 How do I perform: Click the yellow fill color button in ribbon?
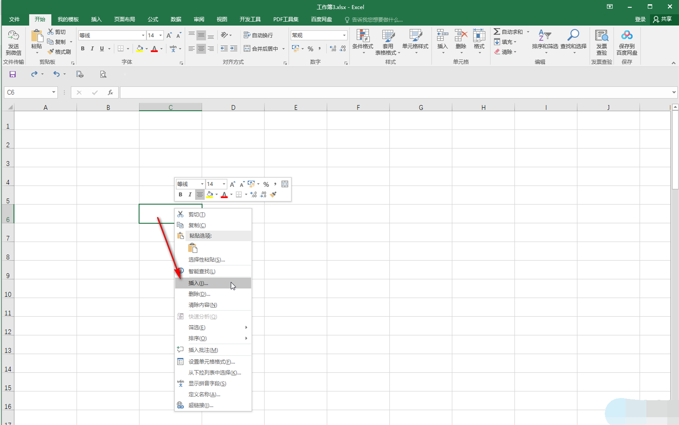point(139,49)
